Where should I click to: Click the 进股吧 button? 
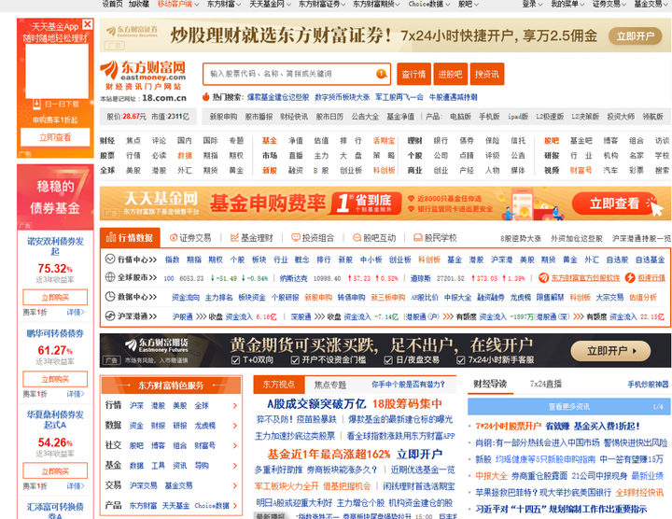coord(450,74)
